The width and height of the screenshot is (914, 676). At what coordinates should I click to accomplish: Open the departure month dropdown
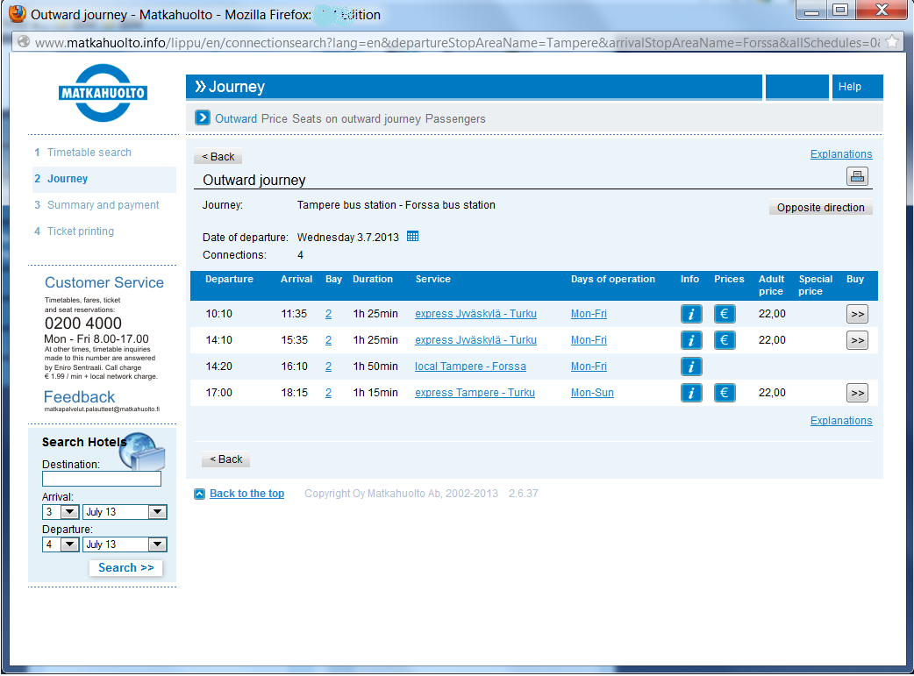pyautogui.click(x=157, y=544)
